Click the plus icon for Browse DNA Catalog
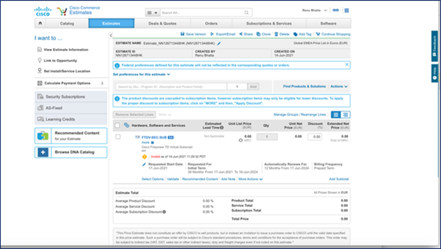Image resolution: width=441 pixels, height=249 pixels. point(43,152)
